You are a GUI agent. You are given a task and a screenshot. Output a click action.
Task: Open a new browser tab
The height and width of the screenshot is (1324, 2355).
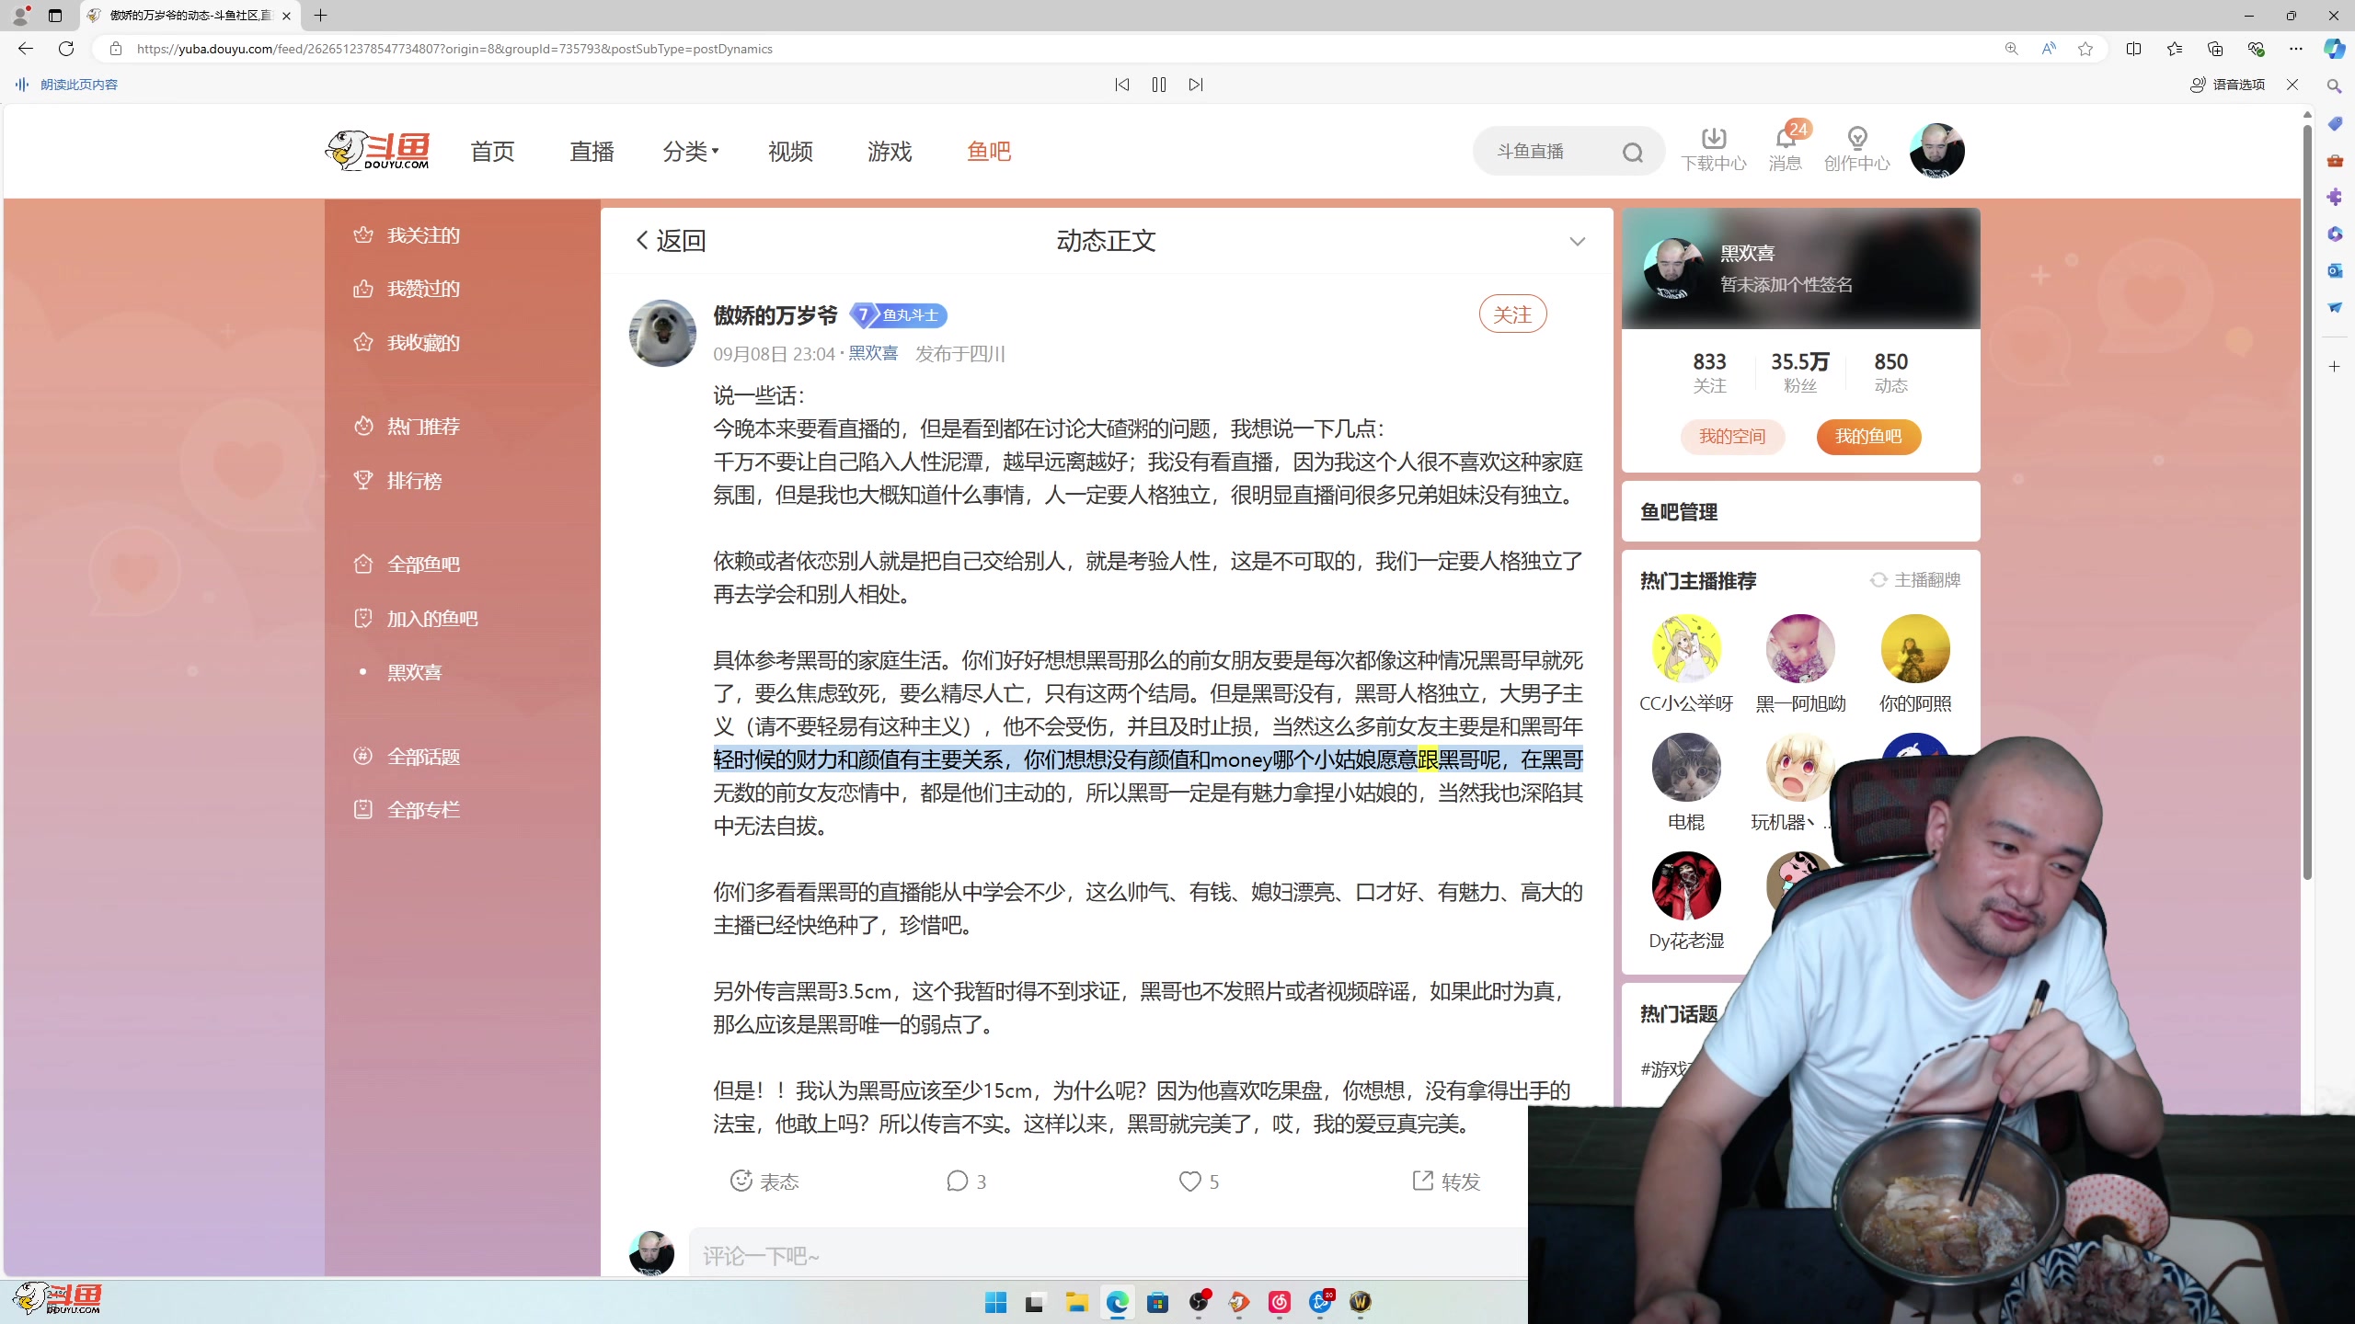point(320,16)
